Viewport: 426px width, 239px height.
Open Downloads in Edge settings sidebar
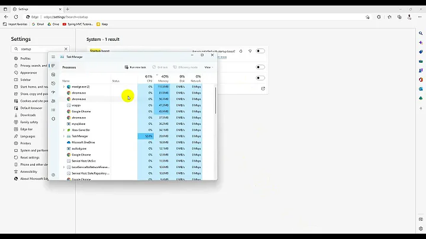(x=28, y=115)
